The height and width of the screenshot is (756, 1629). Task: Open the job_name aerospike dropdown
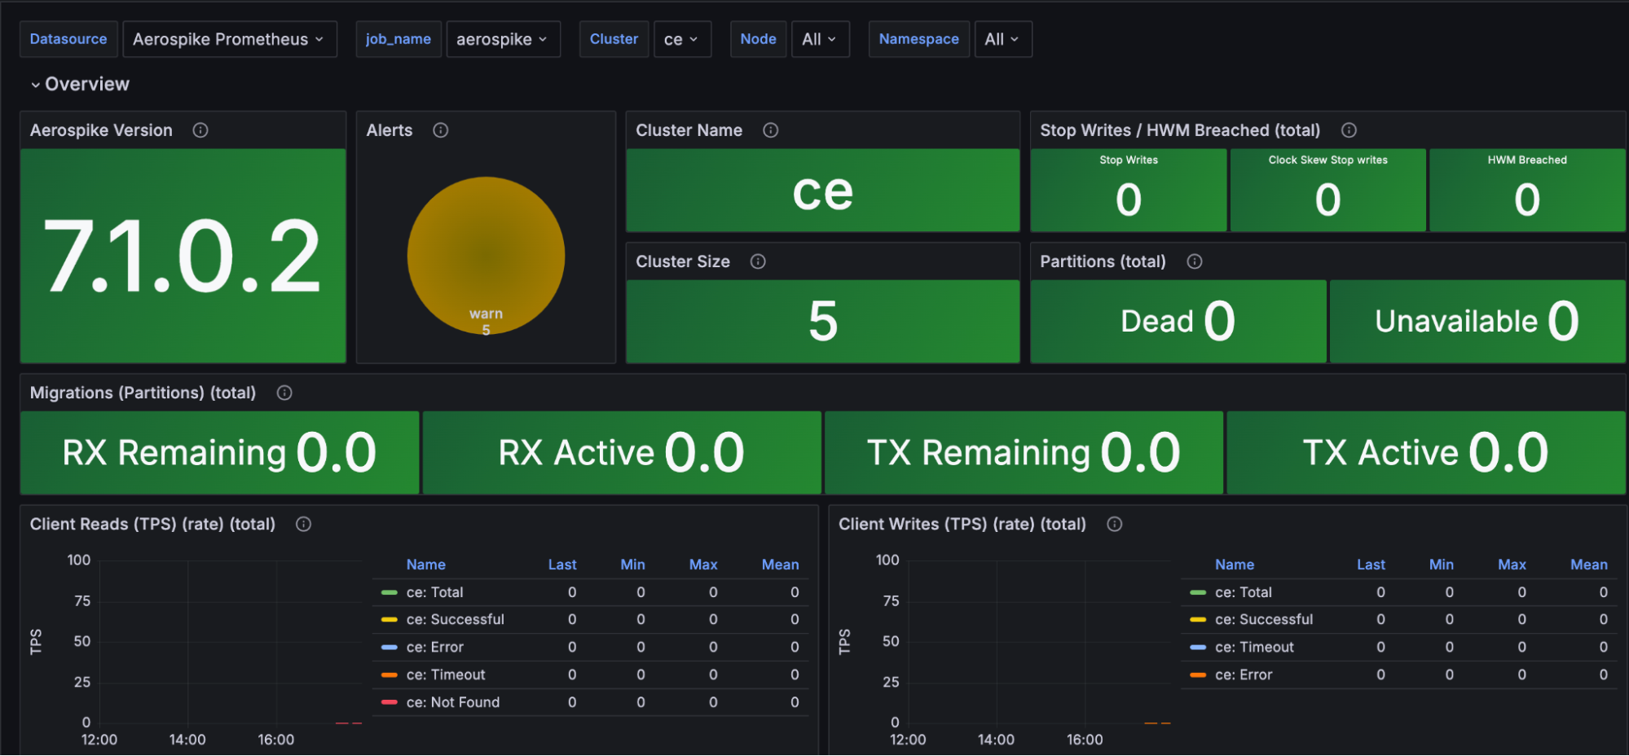pyautogui.click(x=503, y=39)
